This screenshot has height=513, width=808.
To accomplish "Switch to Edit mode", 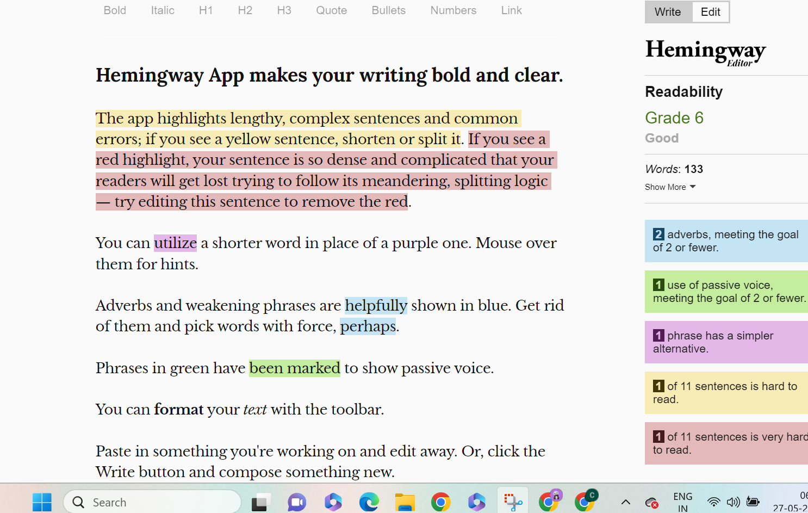I will [710, 12].
